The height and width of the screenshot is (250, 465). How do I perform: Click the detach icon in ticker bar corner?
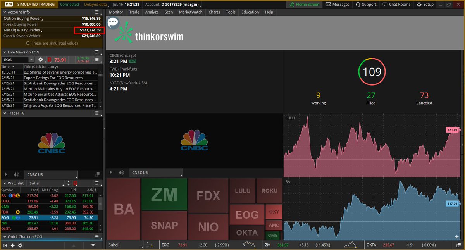(x=458, y=245)
